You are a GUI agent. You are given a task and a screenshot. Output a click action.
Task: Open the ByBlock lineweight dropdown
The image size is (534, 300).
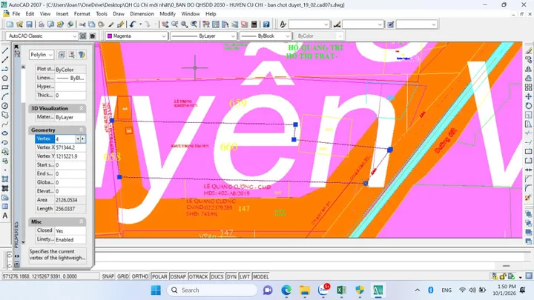click(x=288, y=36)
